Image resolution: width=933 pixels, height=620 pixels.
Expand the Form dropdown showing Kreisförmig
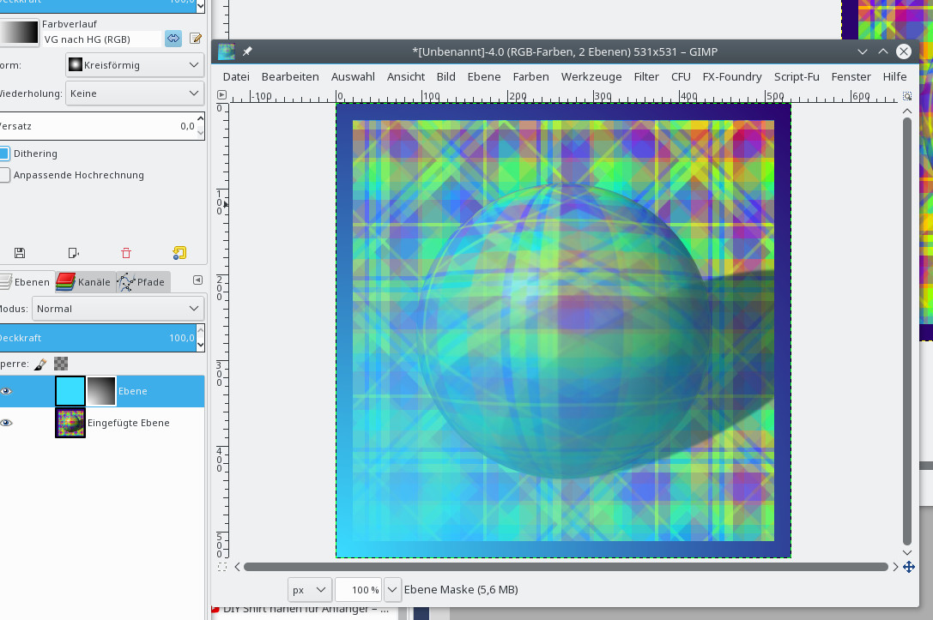click(134, 65)
